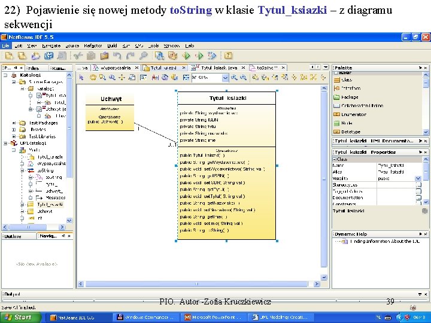Image resolution: width=431 pixels, height=323 pixels.
Task: Collapse the toString sequence diagram node
Action: point(23,170)
